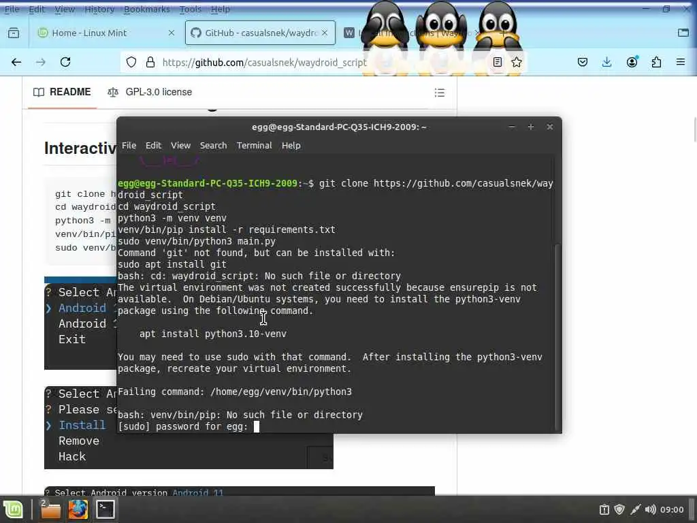Open README outline list icon
Screen dimensions: 697x523
pyautogui.click(x=440, y=93)
